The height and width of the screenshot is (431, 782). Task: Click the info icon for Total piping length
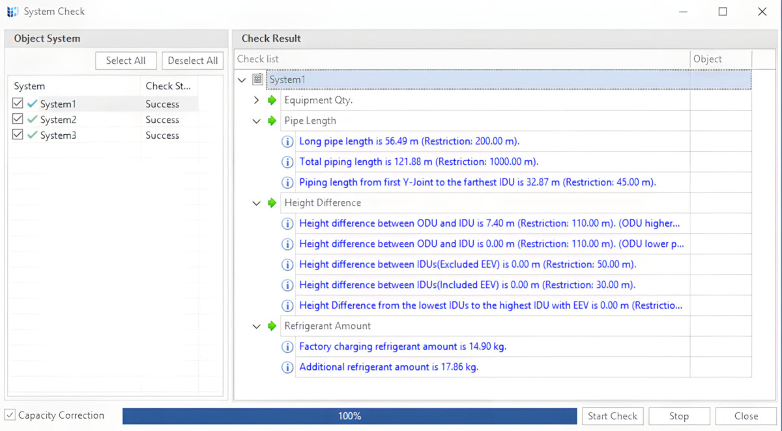(x=287, y=162)
